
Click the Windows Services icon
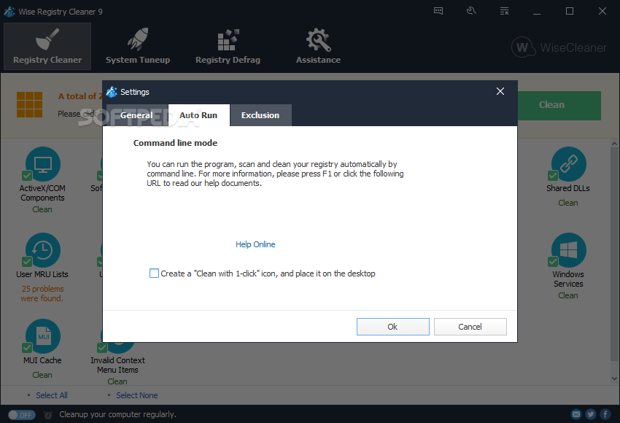pos(569,250)
